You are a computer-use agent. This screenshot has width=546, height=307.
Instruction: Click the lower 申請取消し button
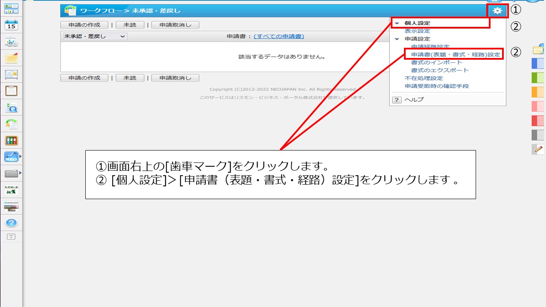pos(175,78)
